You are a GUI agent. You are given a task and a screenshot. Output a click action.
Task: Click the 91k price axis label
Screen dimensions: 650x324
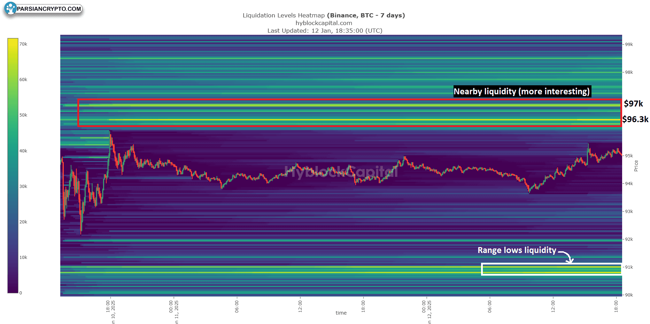(629, 267)
